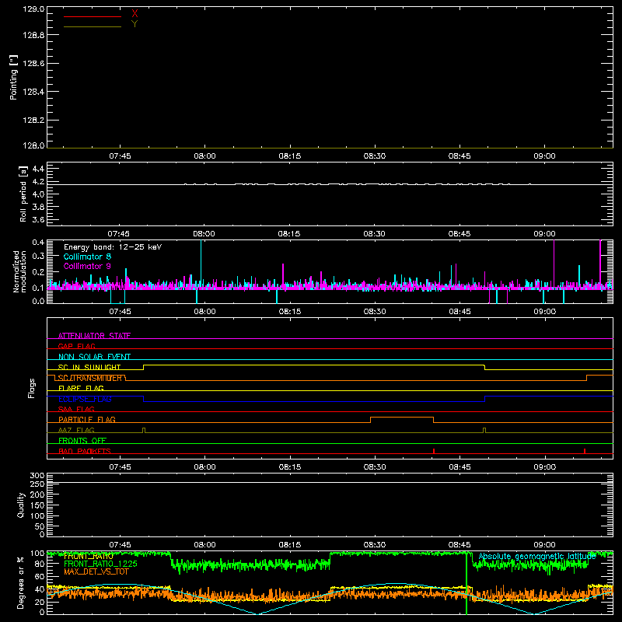This screenshot has width=622, height=622.
Task: Select the 'Degrees or %' axis title
Action: 21,582
